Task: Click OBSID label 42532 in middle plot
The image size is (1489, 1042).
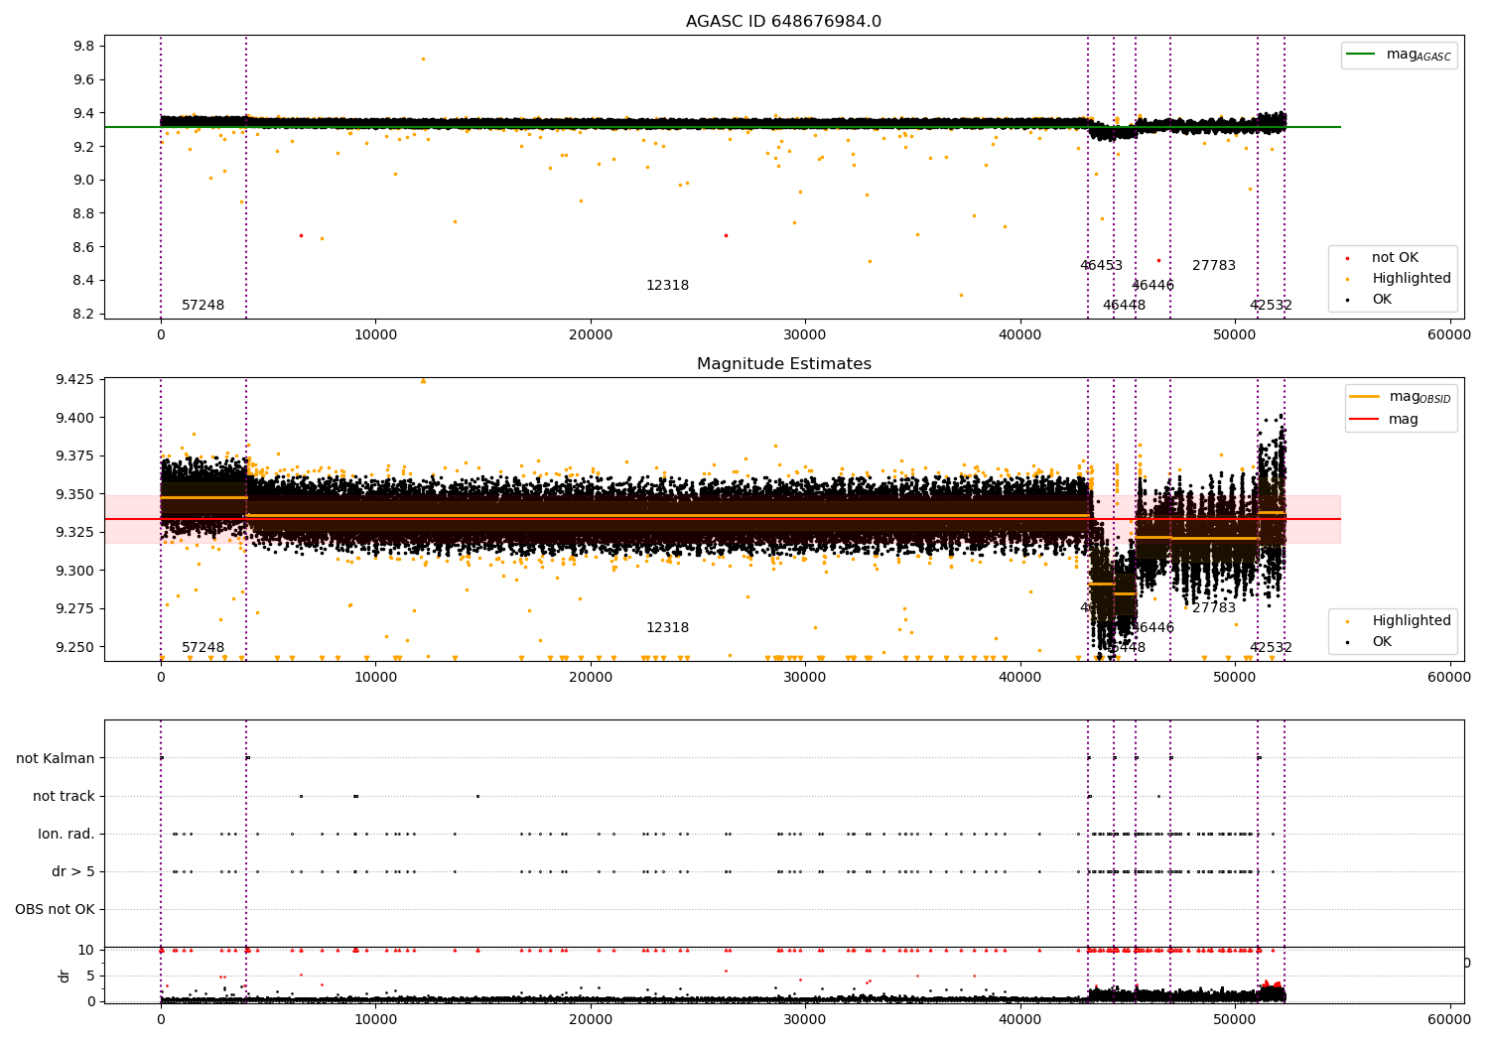Action: click(1271, 648)
